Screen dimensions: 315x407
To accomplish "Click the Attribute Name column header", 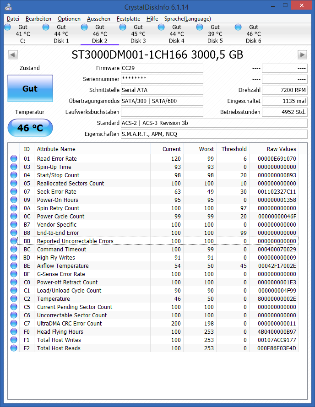I will pos(92,149).
